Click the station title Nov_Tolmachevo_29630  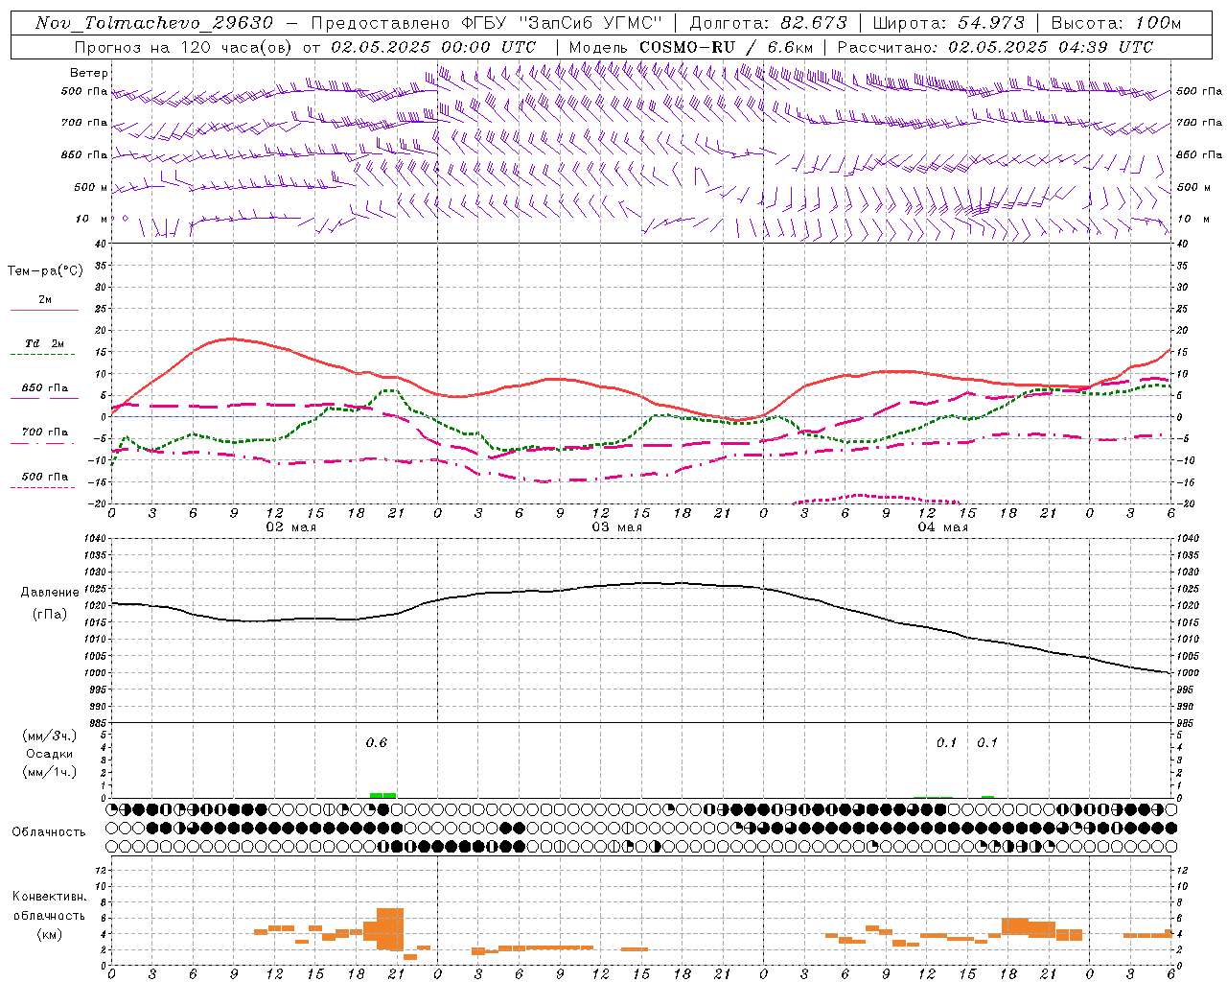153,23
